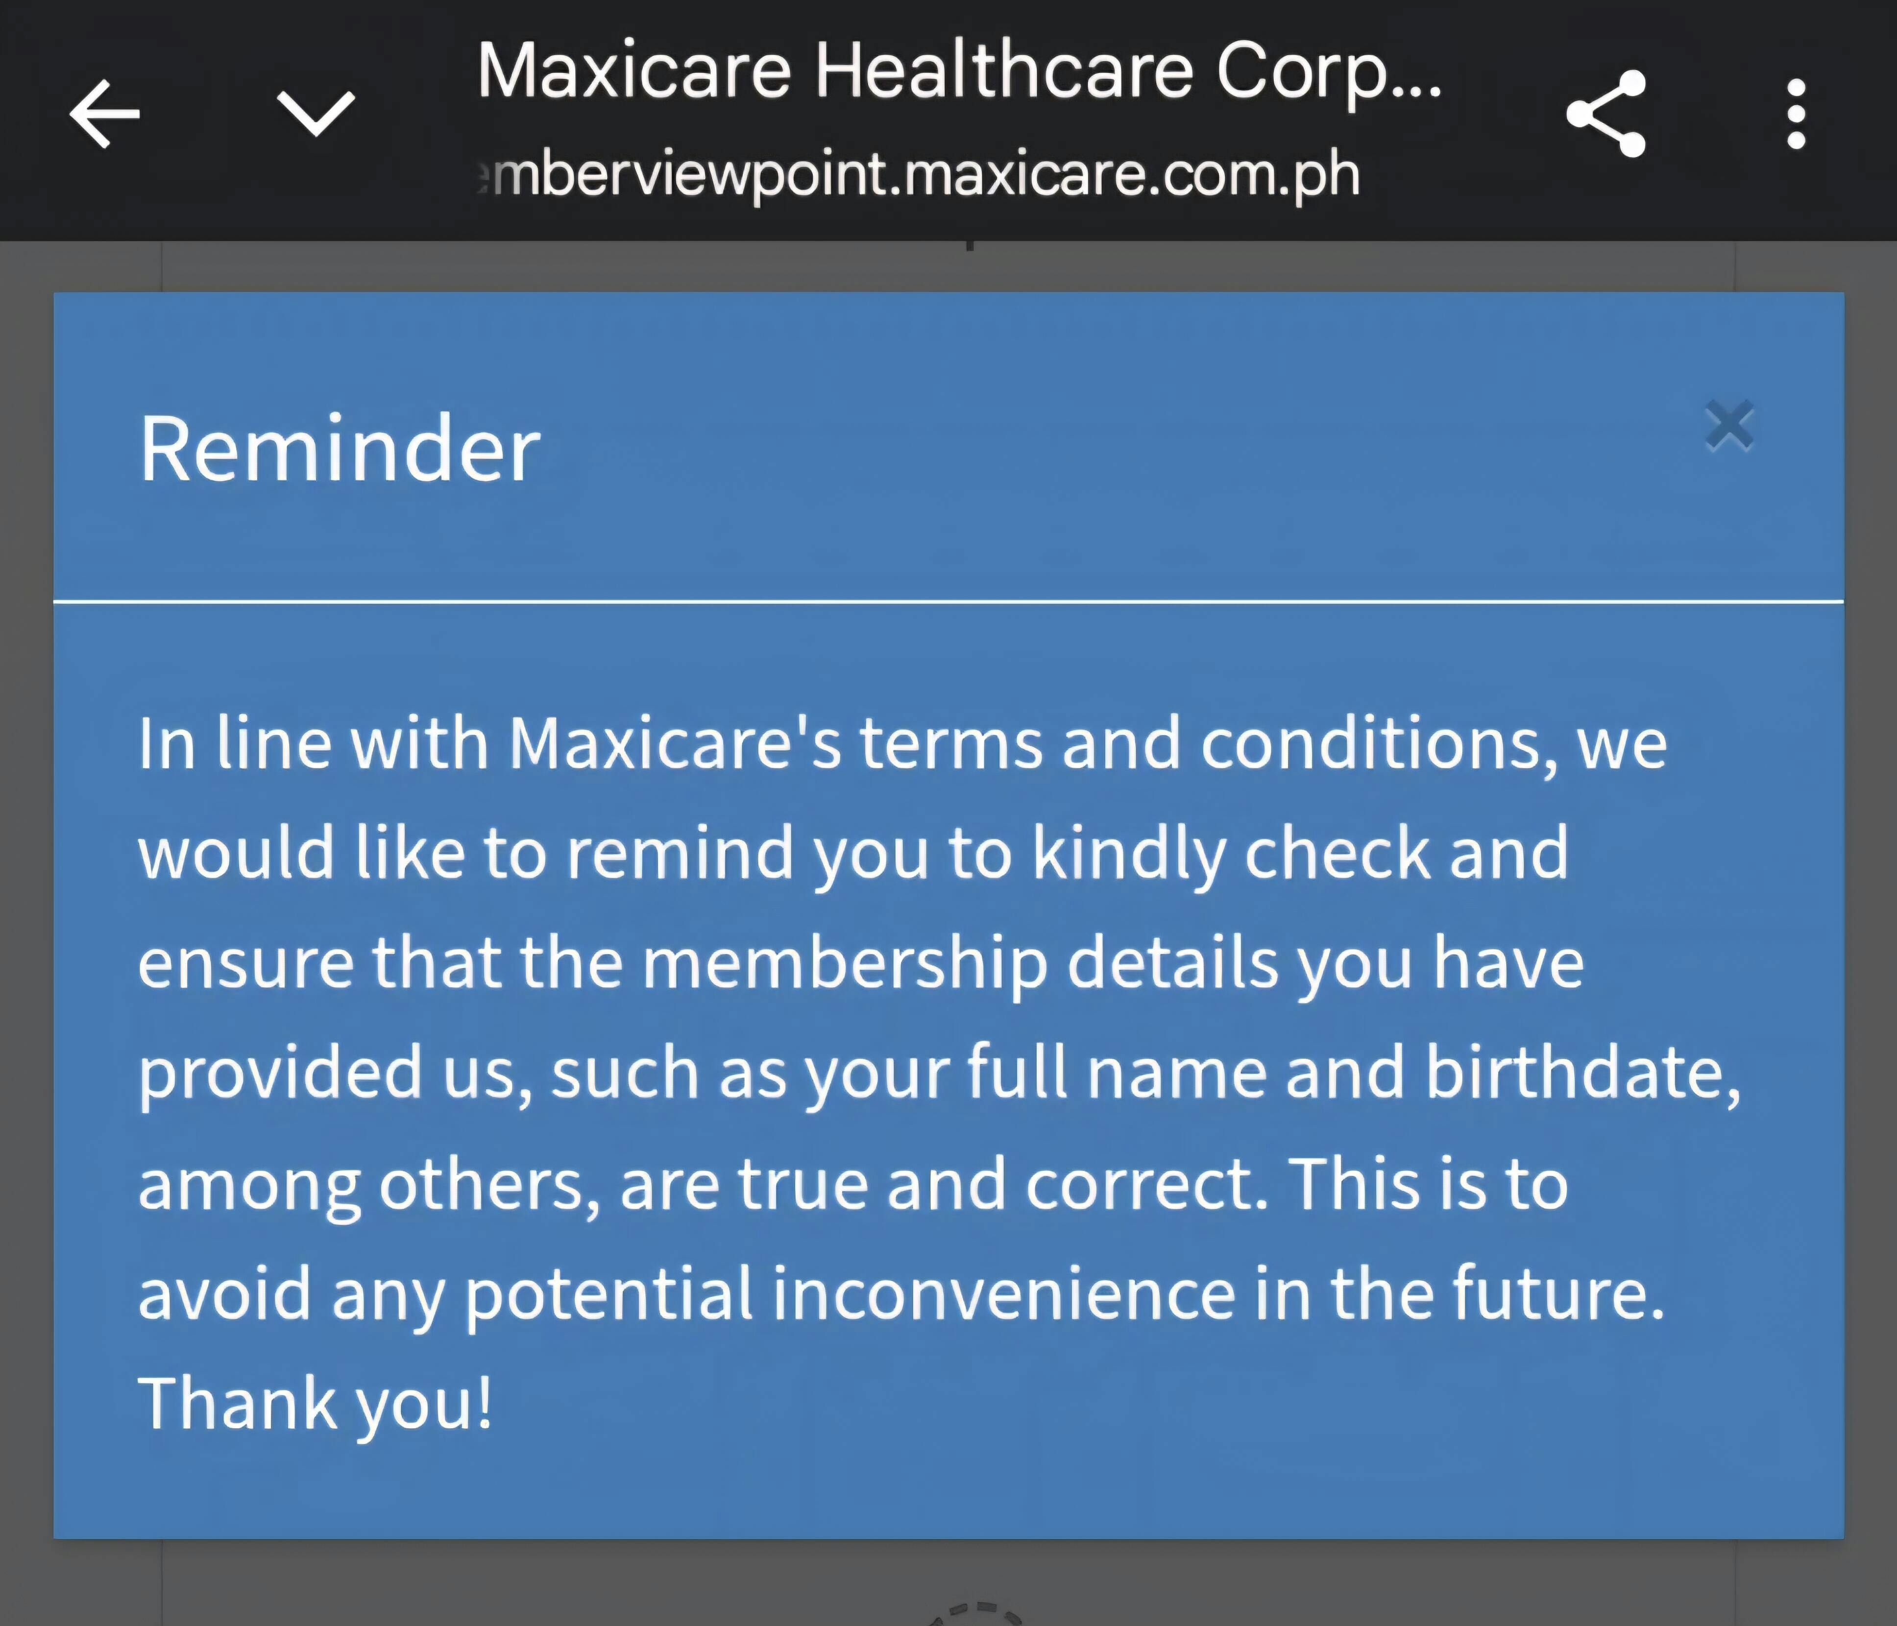Open the three-dot overflow menu

pos(1796,114)
